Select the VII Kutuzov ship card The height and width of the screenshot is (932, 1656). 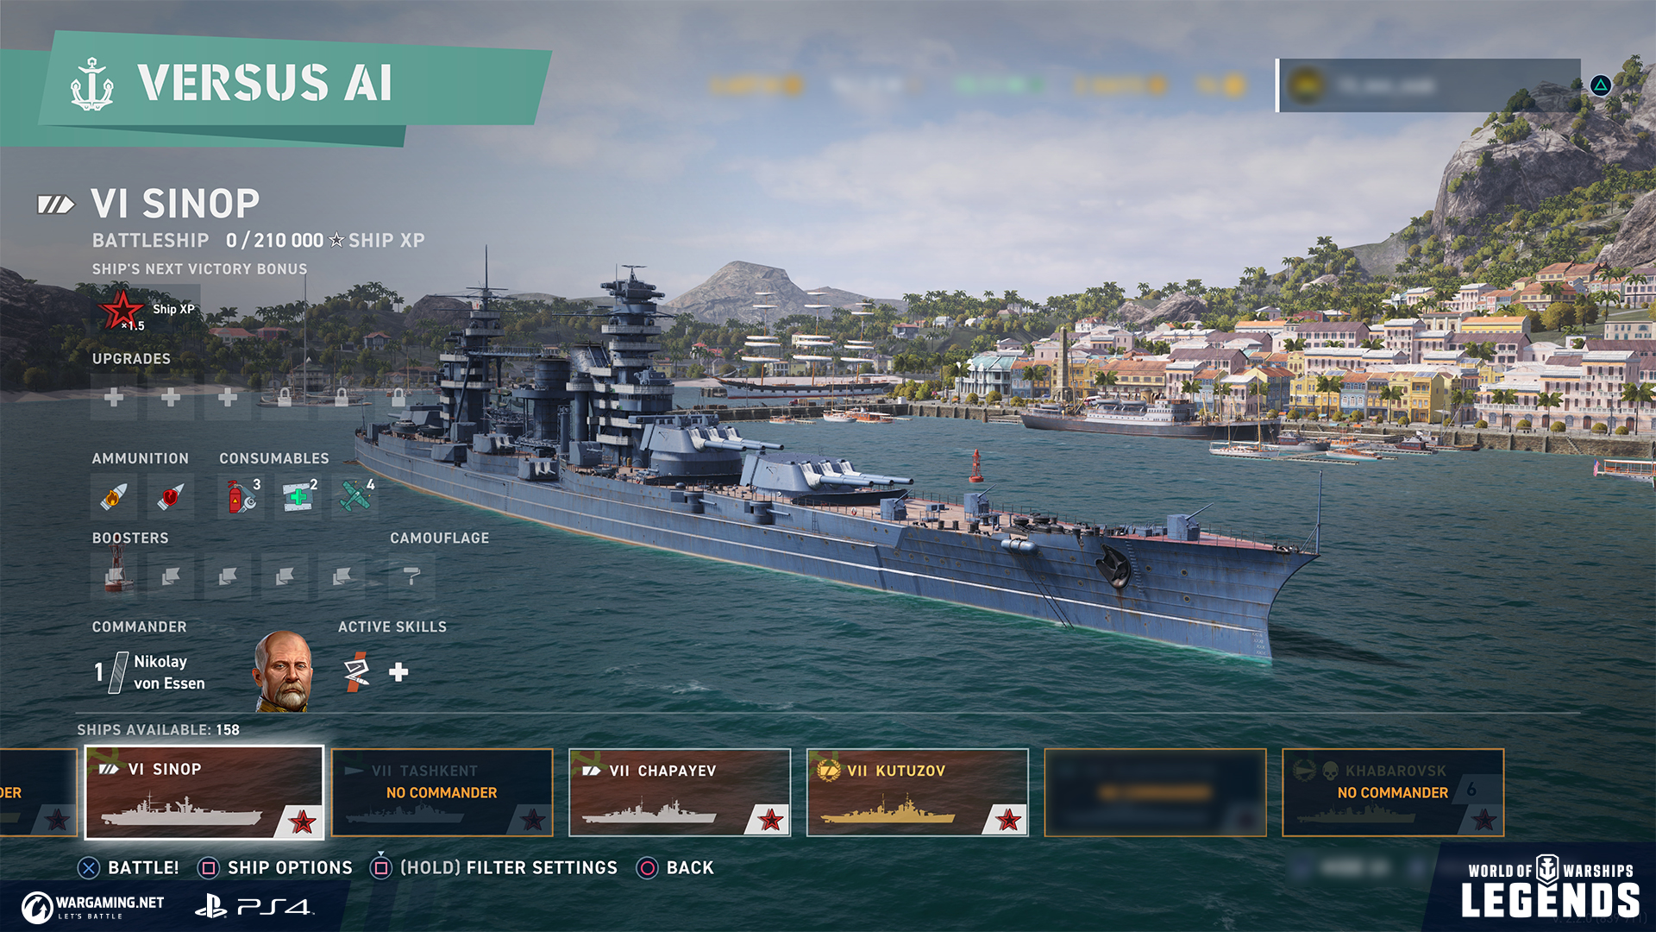click(x=918, y=792)
